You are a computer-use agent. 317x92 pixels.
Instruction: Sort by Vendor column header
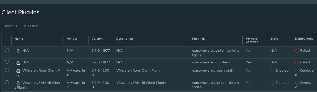[x=72, y=39]
